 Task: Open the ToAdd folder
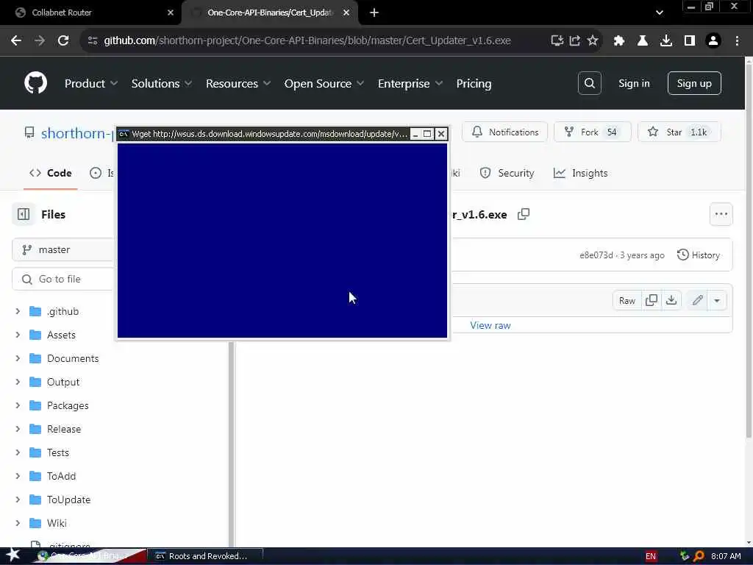(62, 476)
